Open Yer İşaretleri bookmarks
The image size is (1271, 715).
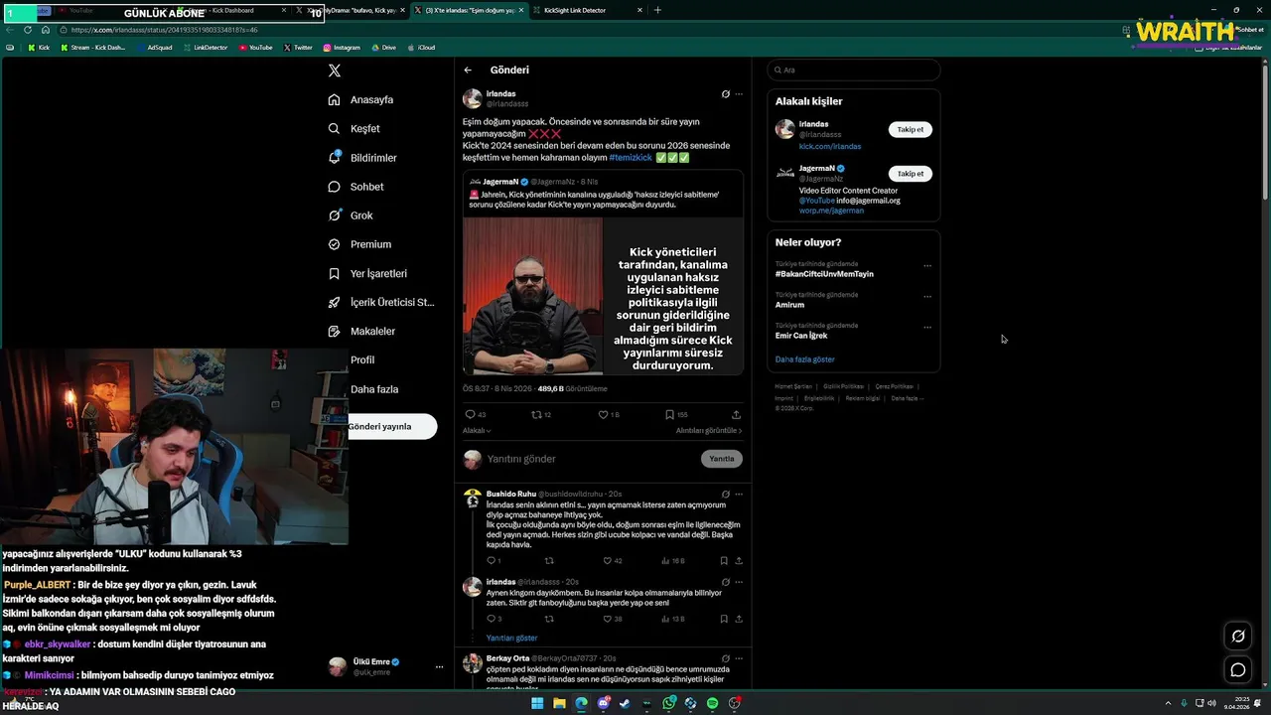pyautogui.click(x=367, y=273)
